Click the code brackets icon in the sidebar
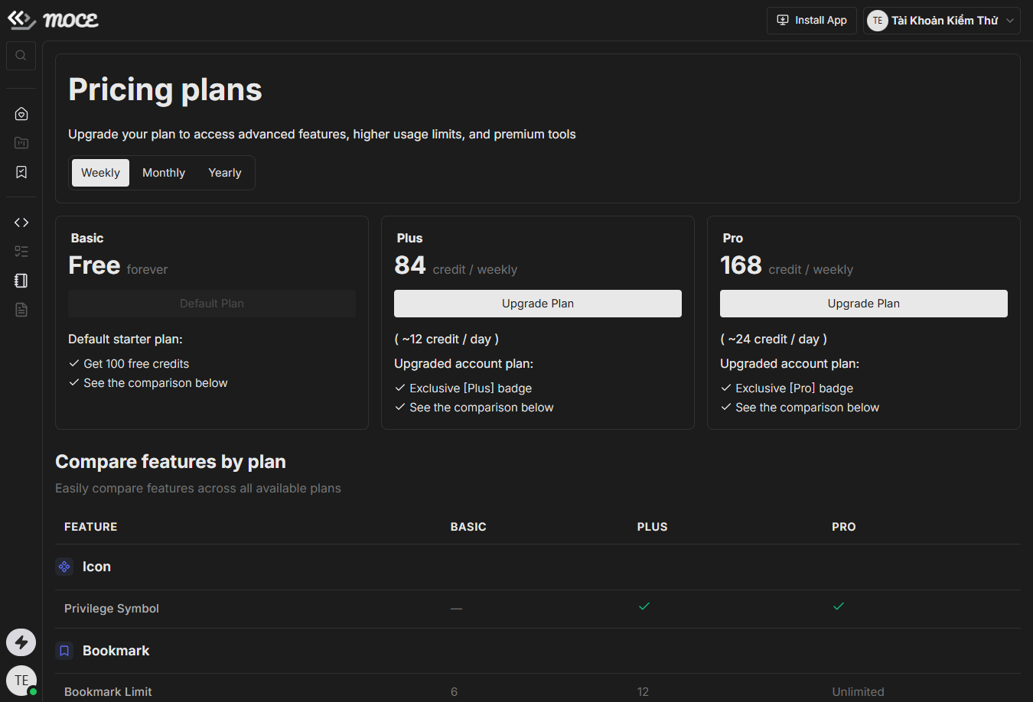This screenshot has height=702, width=1033. pos(21,223)
